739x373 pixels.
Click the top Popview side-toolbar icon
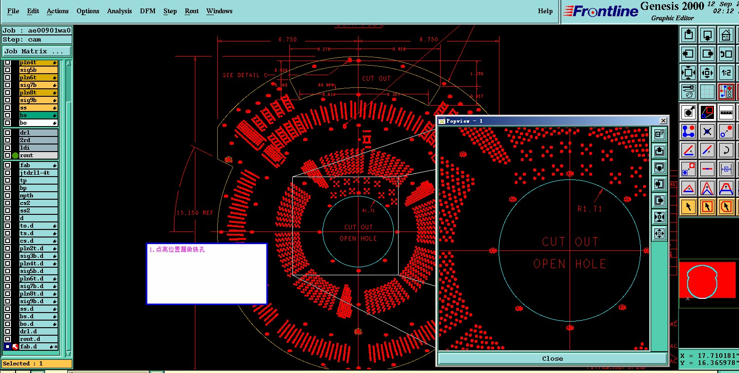click(659, 134)
